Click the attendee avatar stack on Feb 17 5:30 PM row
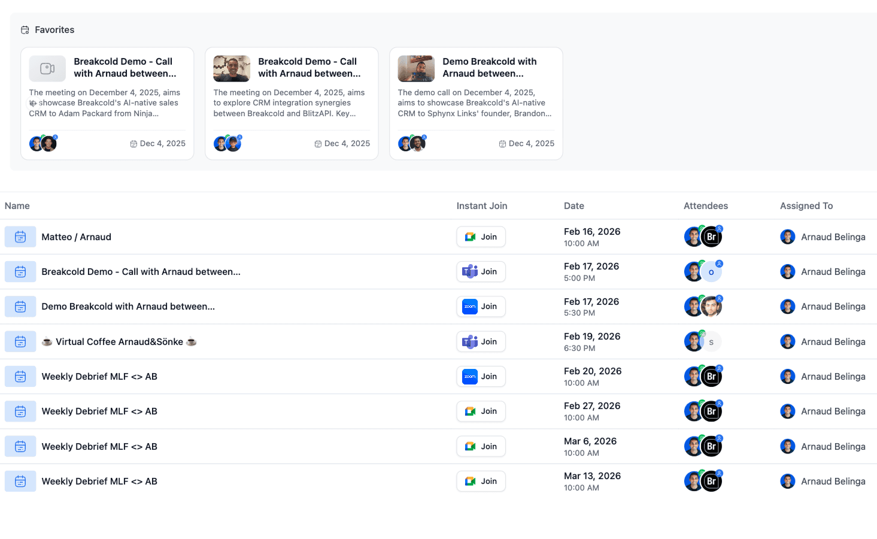Viewport: 877px width, 539px height. point(702,306)
